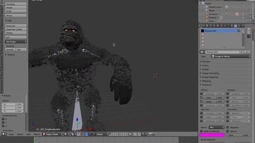
Task: Toggle the 3D manipulator widget icon
Action: tap(82, 134)
